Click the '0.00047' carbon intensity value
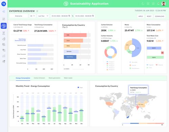Image resolution: width=169 pixels, height=132 pixels. coord(105,41)
